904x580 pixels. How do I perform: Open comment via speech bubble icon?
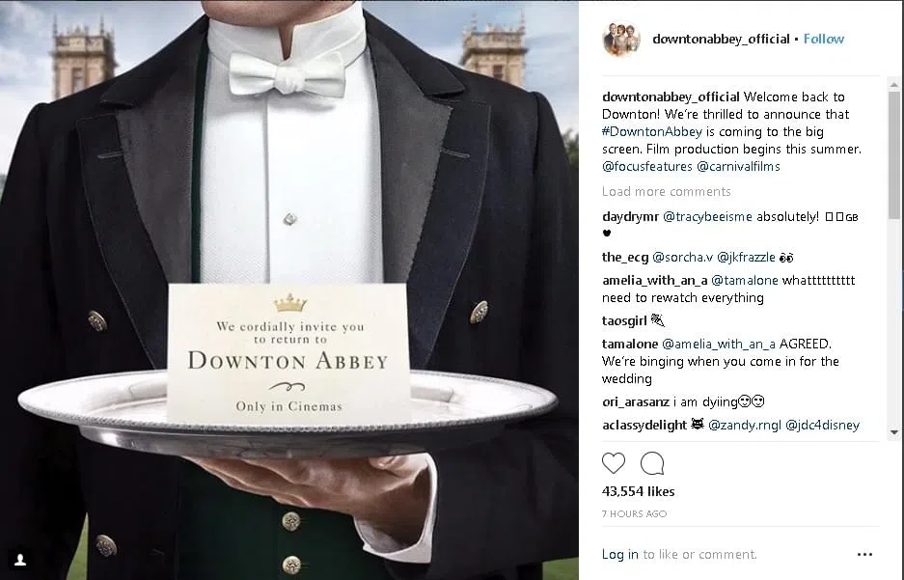[x=652, y=463]
